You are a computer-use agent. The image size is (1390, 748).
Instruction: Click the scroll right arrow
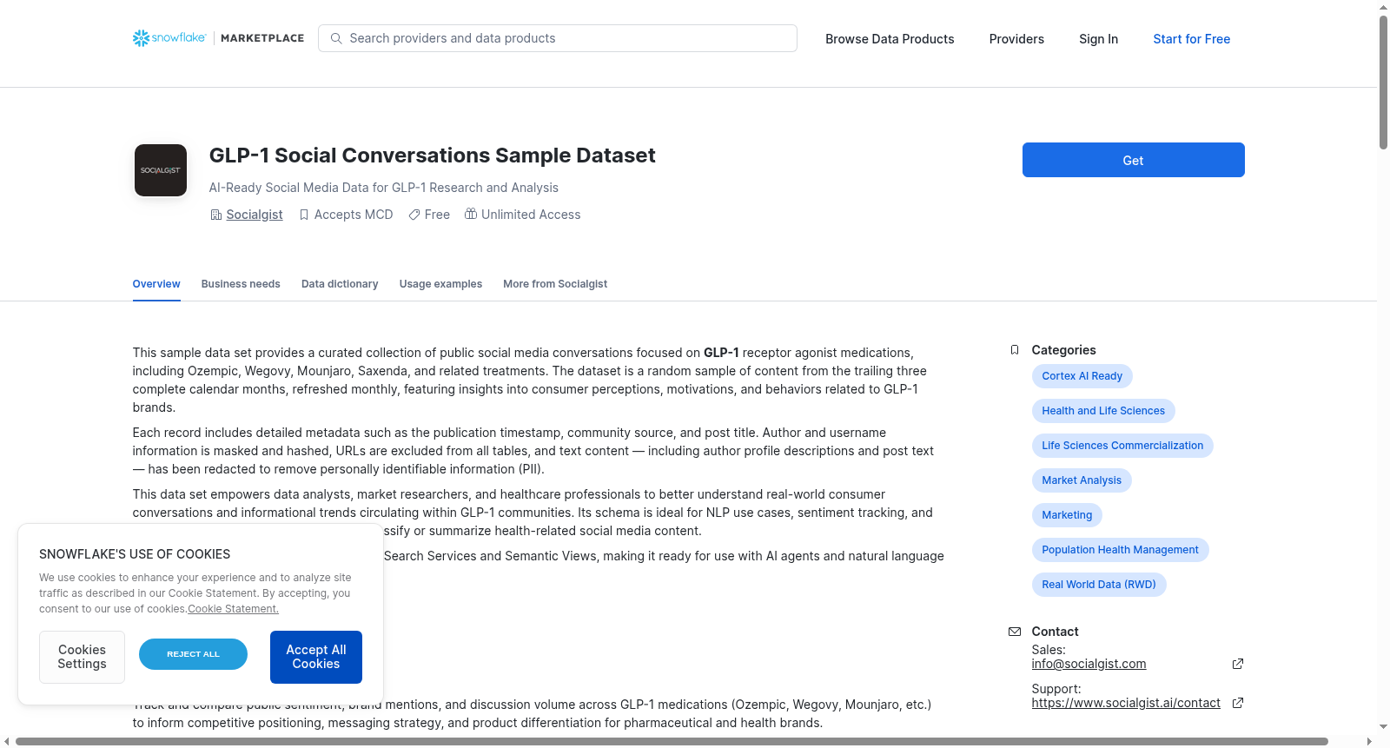pos(1370,741)
